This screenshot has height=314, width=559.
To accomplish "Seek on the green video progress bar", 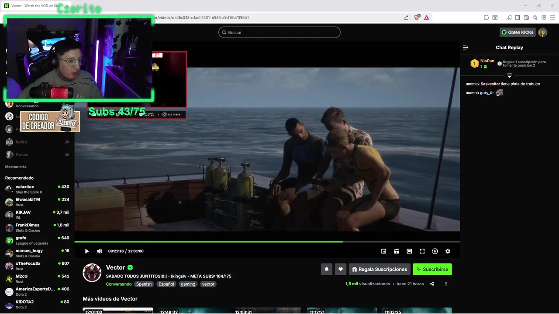I will click(x=267, y=242).
